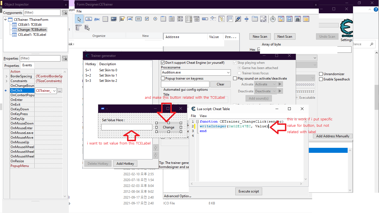Click the Add Hotkey button

pyautogui.click(x=125, y=164)
